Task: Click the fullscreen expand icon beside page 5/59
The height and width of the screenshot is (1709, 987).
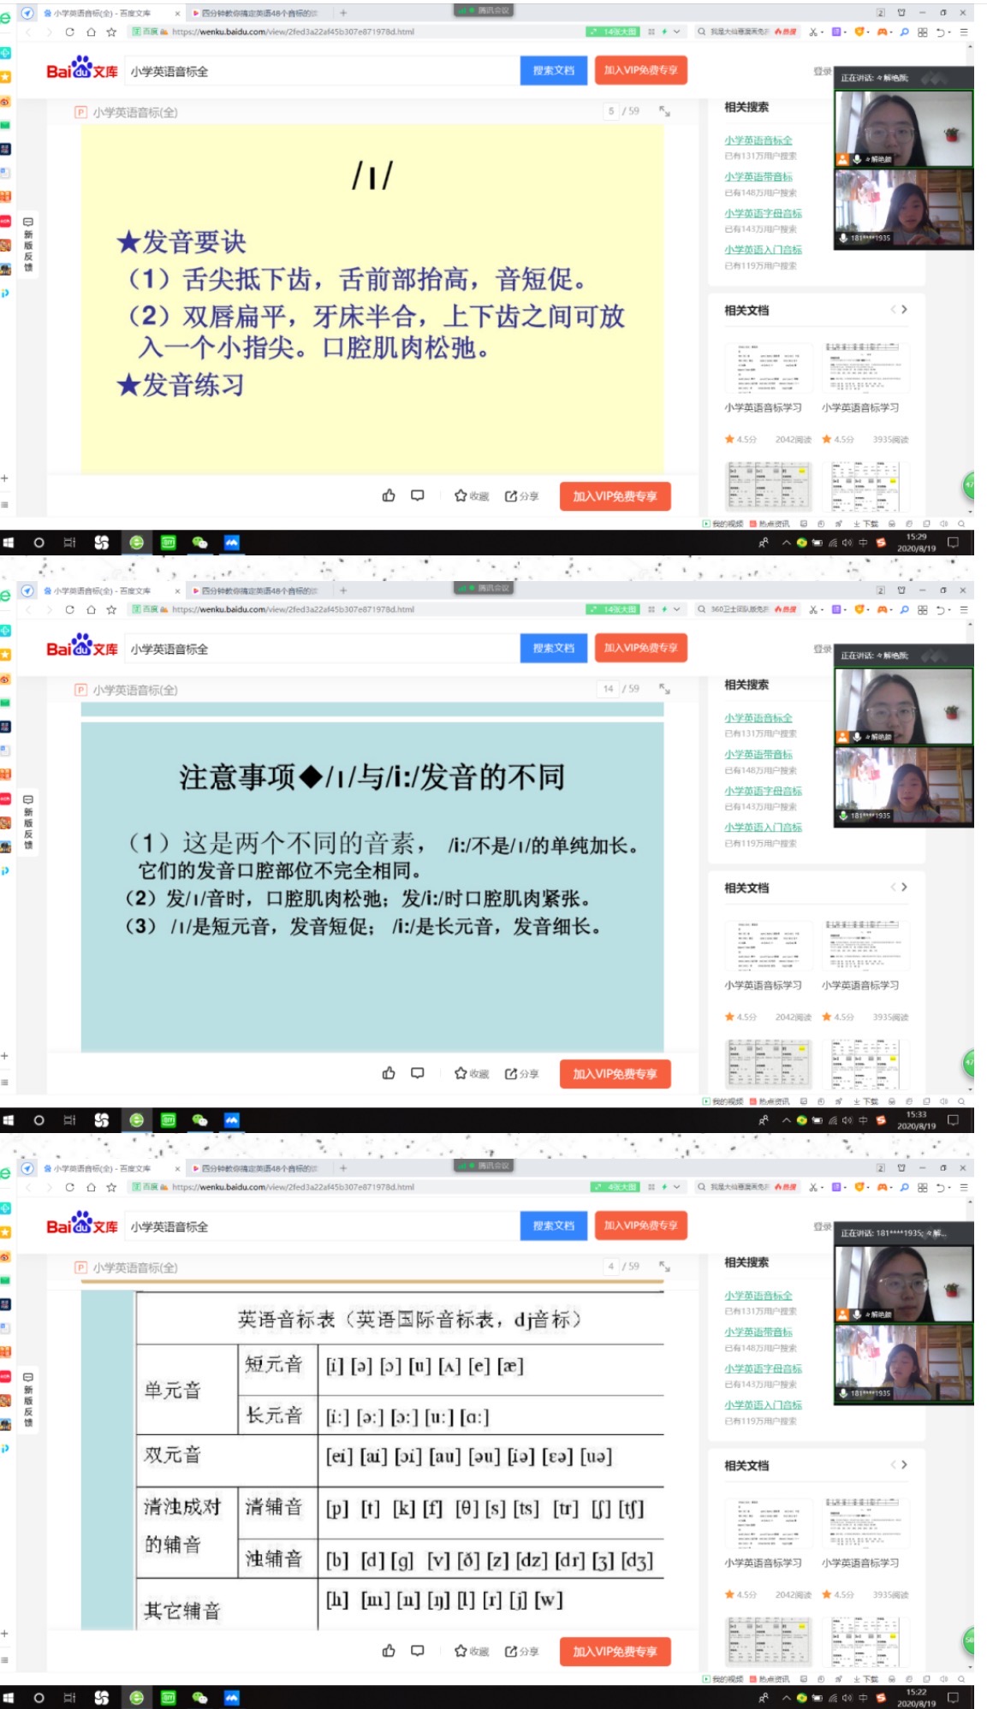Action: [x=664, y=111]
